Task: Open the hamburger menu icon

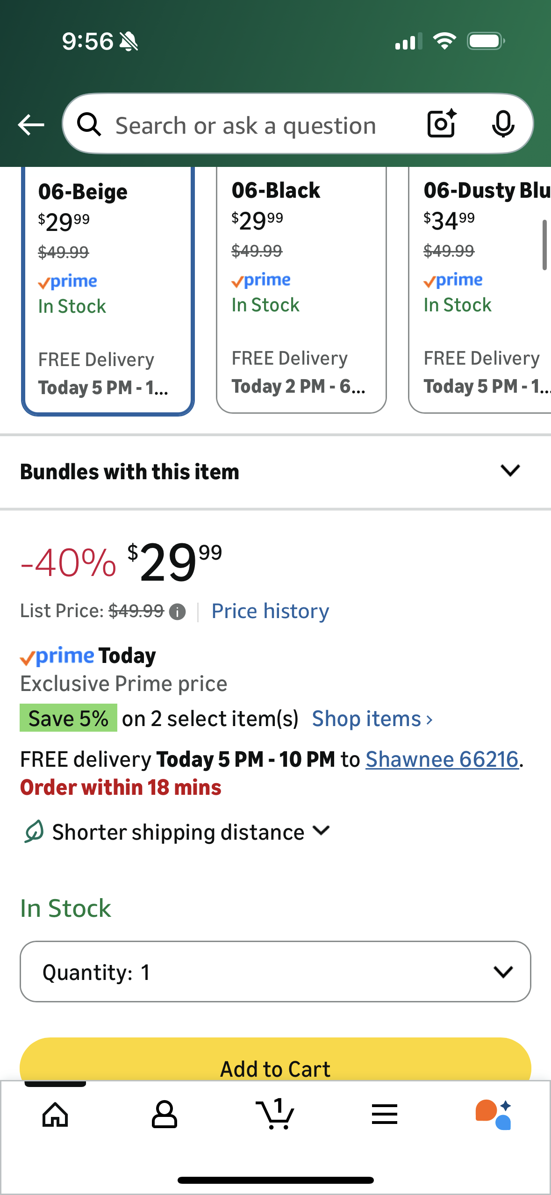Action: 385,1114
